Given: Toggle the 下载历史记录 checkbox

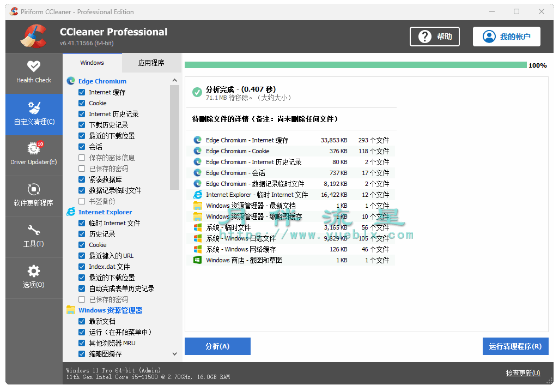Looking at the screenshot, I should (82, 125).
